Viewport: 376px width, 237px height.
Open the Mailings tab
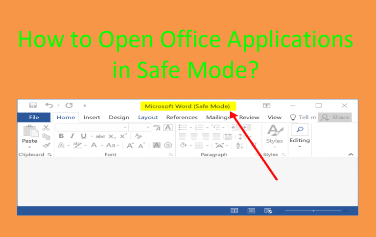[x=218, y=117]
